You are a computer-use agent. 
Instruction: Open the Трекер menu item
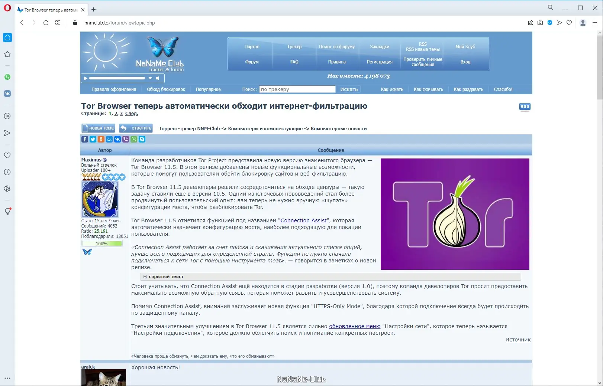294,47
